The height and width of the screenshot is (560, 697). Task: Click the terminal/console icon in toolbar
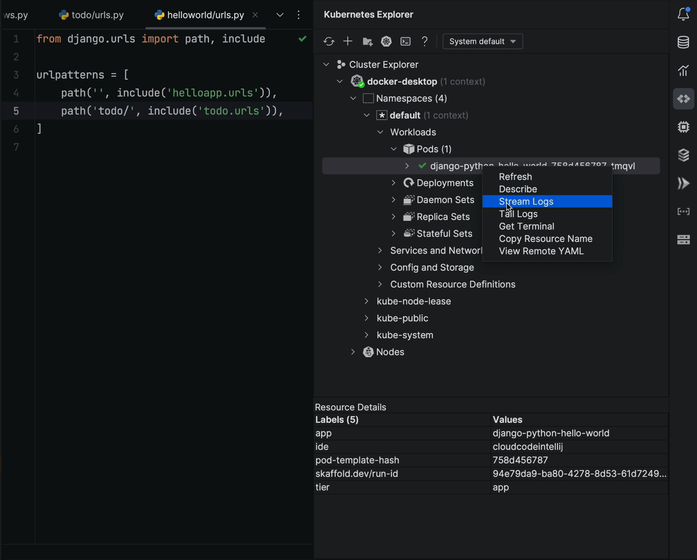(x=405, y=41)
